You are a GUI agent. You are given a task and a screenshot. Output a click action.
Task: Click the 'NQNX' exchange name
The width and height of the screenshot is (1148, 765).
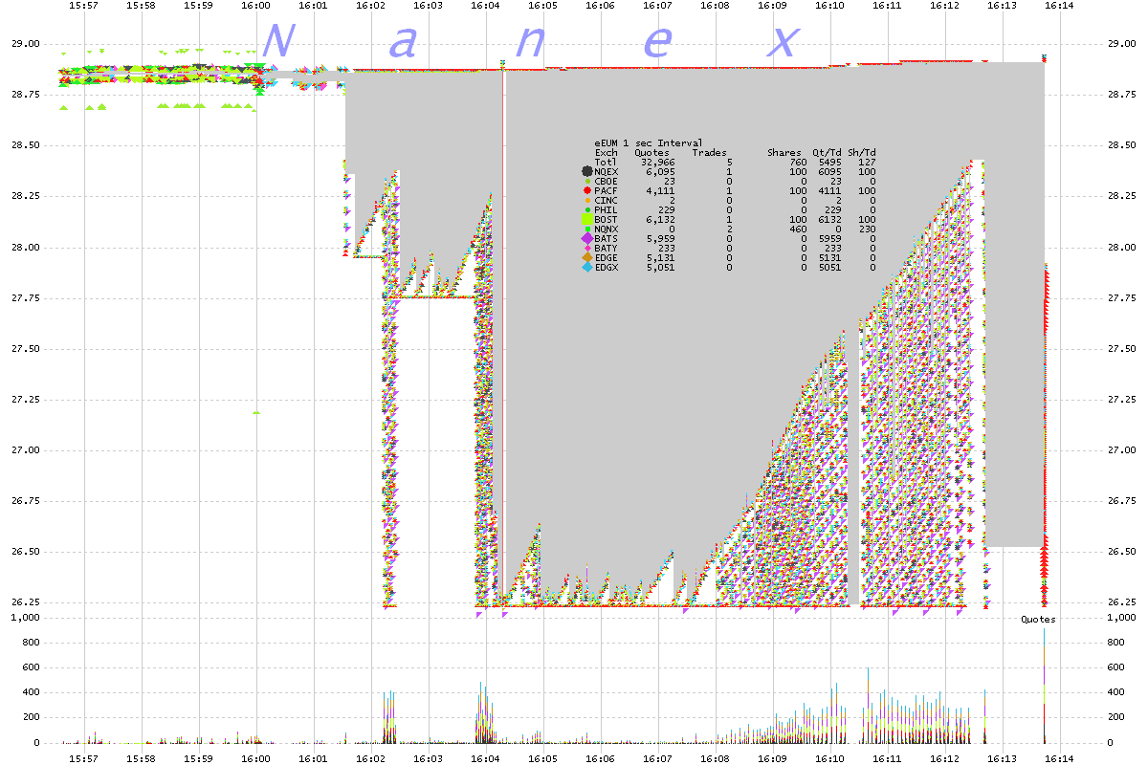tap(607, 229)
